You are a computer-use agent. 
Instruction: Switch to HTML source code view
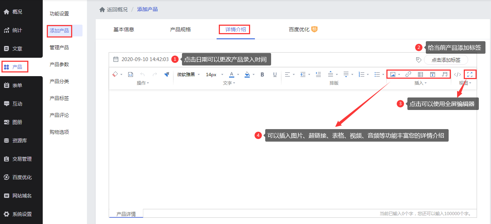(457, 74)
